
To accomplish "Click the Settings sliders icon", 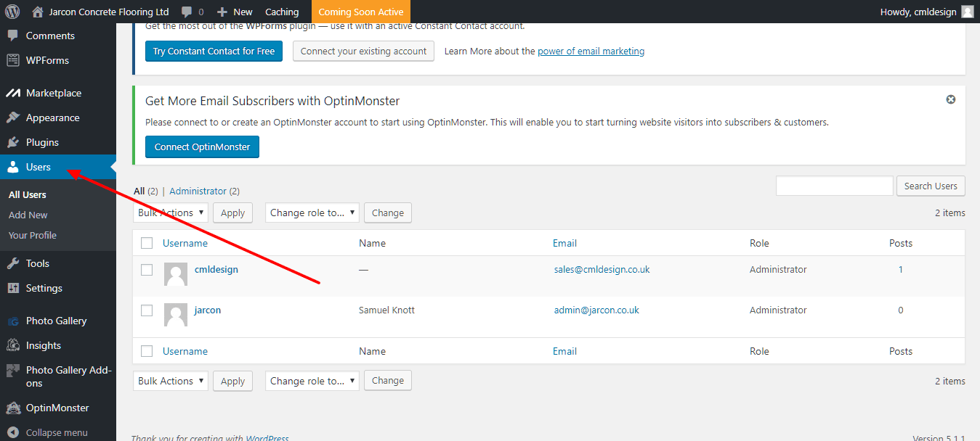I will point(13,288).
